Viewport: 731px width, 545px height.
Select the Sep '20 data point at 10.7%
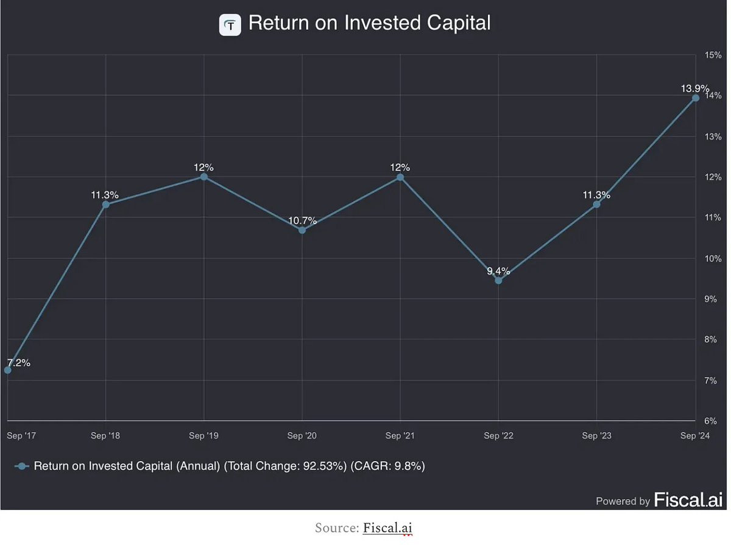point(302,230)
